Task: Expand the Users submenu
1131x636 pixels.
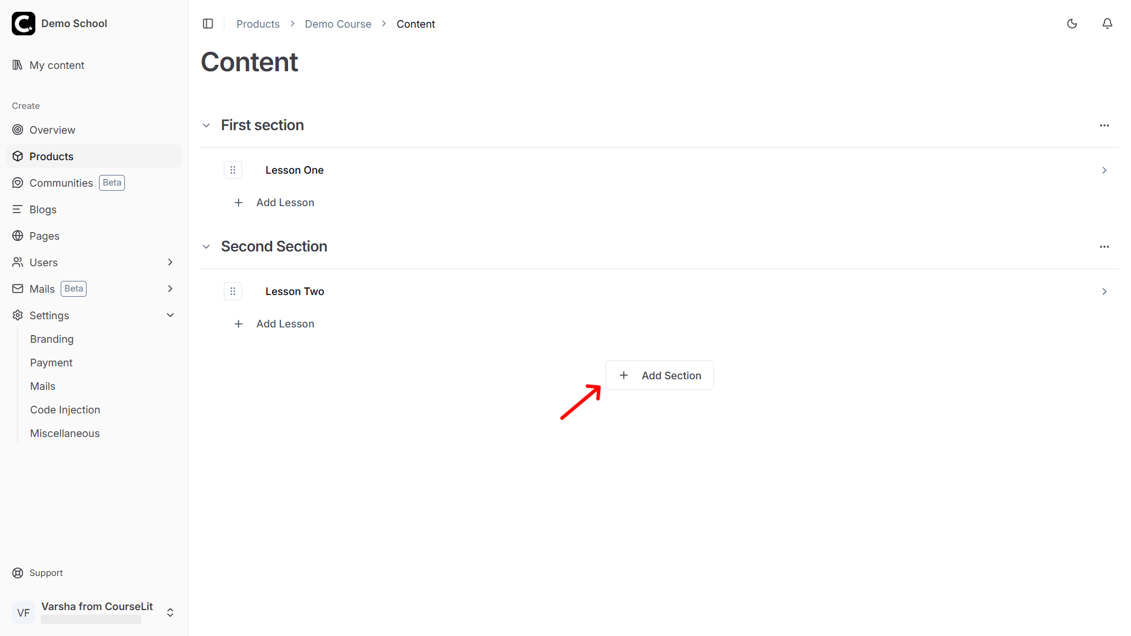Action: pyautogui.click(x=170, y=262)
